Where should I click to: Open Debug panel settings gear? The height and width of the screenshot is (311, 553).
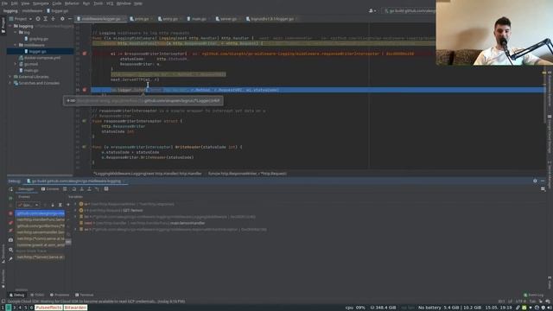point(535,181)
